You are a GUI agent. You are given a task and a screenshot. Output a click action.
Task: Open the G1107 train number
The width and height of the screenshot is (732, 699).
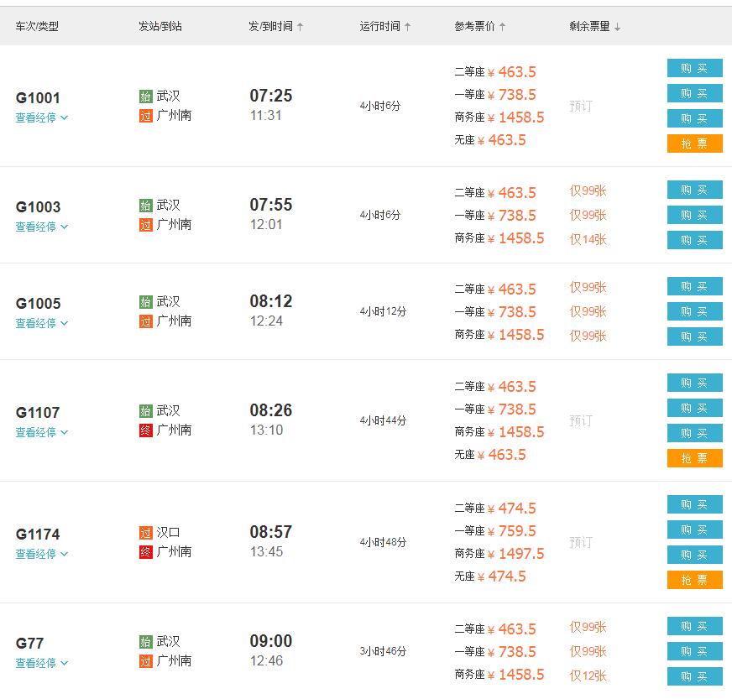(38, 413)
